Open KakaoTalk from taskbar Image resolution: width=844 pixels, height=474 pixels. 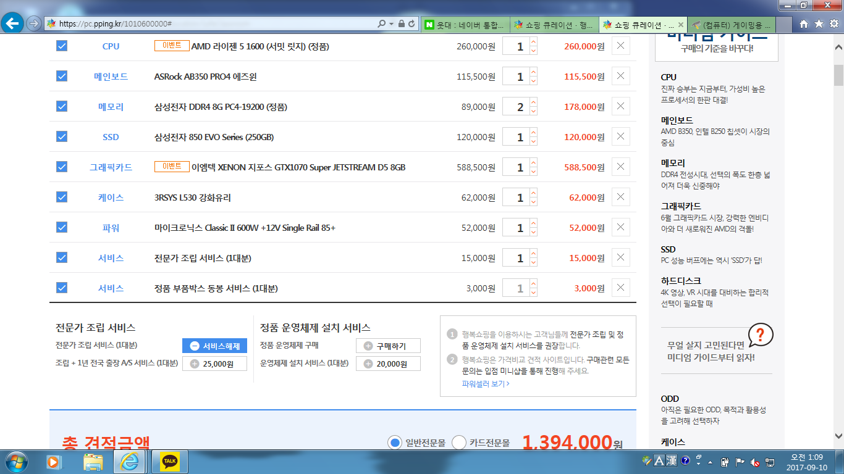tap(169, 461)
